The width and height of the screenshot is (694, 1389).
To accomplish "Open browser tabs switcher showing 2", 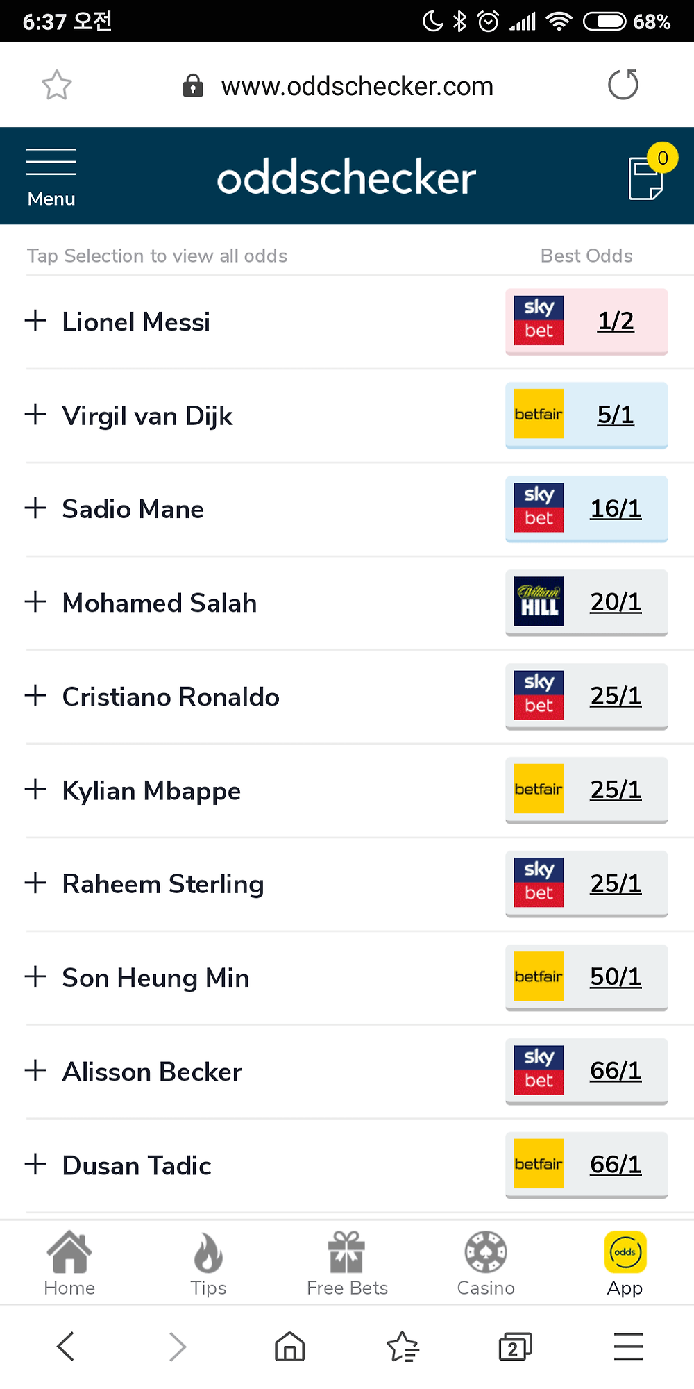I will click(515, 1347).
